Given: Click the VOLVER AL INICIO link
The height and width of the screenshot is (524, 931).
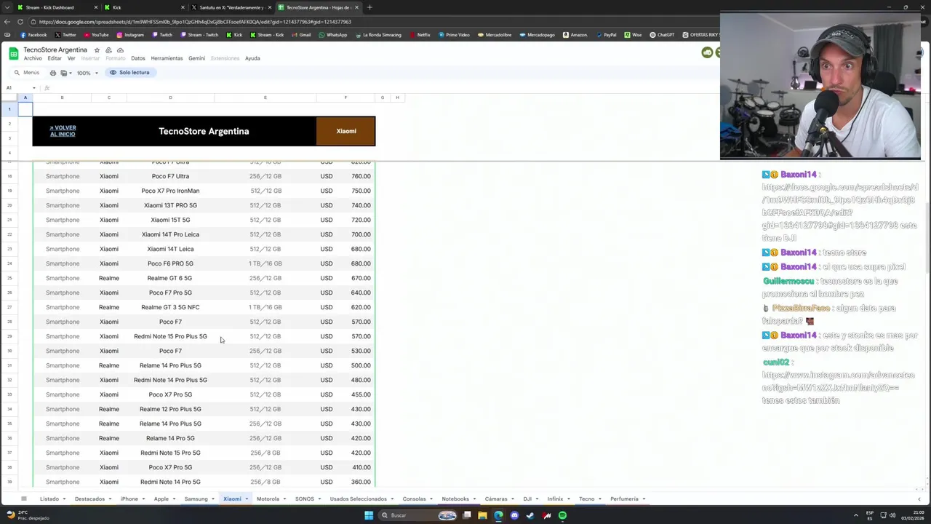Looking at the screenshot, I should pyautogui.click(x=63, y=131).
